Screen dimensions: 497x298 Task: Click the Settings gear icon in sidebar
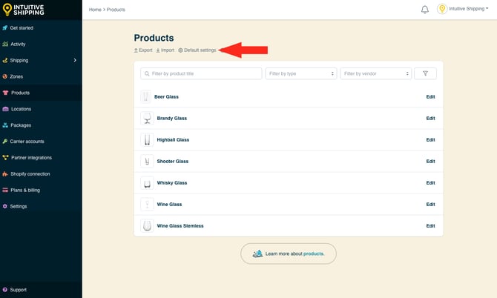[4, 206]
